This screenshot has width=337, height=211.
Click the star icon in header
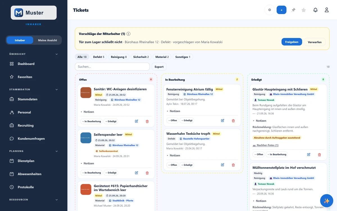click(304, 10)
